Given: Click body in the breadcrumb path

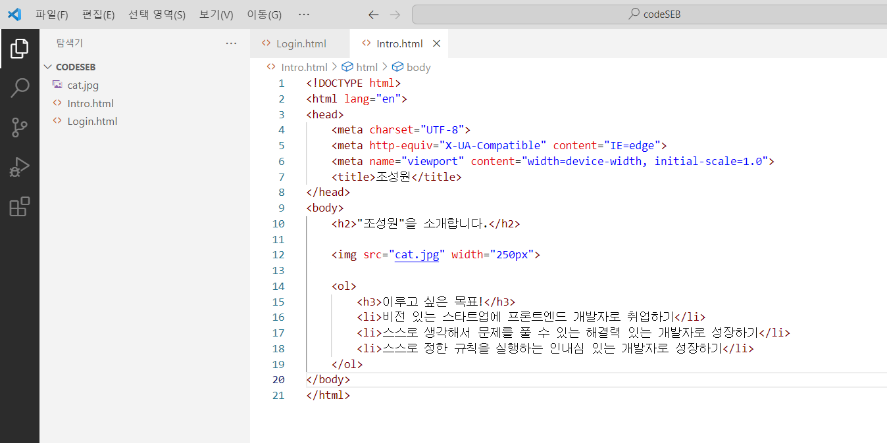Looking at the screenshot, I should tap(418, 67).
